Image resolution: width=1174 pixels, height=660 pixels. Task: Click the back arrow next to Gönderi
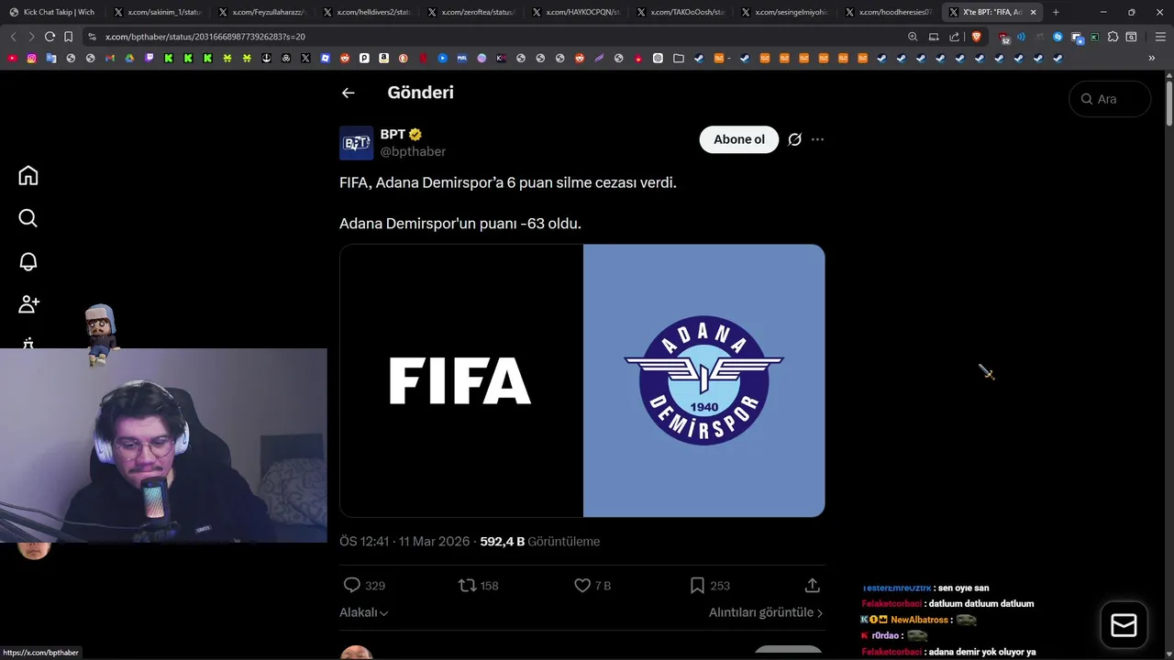pyautogui.click(x=348, y=93)
